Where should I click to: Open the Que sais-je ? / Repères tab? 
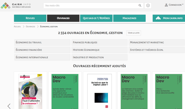96,18
